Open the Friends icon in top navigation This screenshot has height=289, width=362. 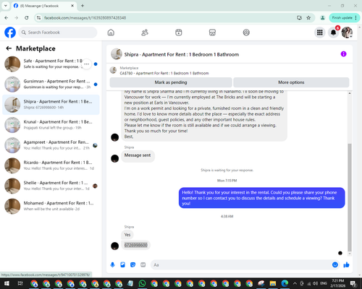coord(145,33)
